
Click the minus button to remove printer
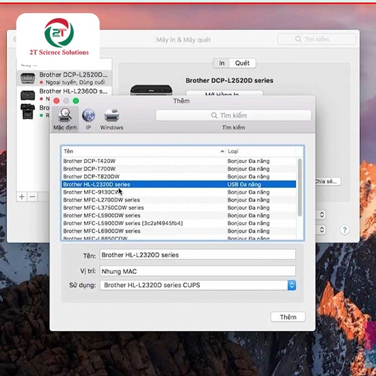pos(33,196)
